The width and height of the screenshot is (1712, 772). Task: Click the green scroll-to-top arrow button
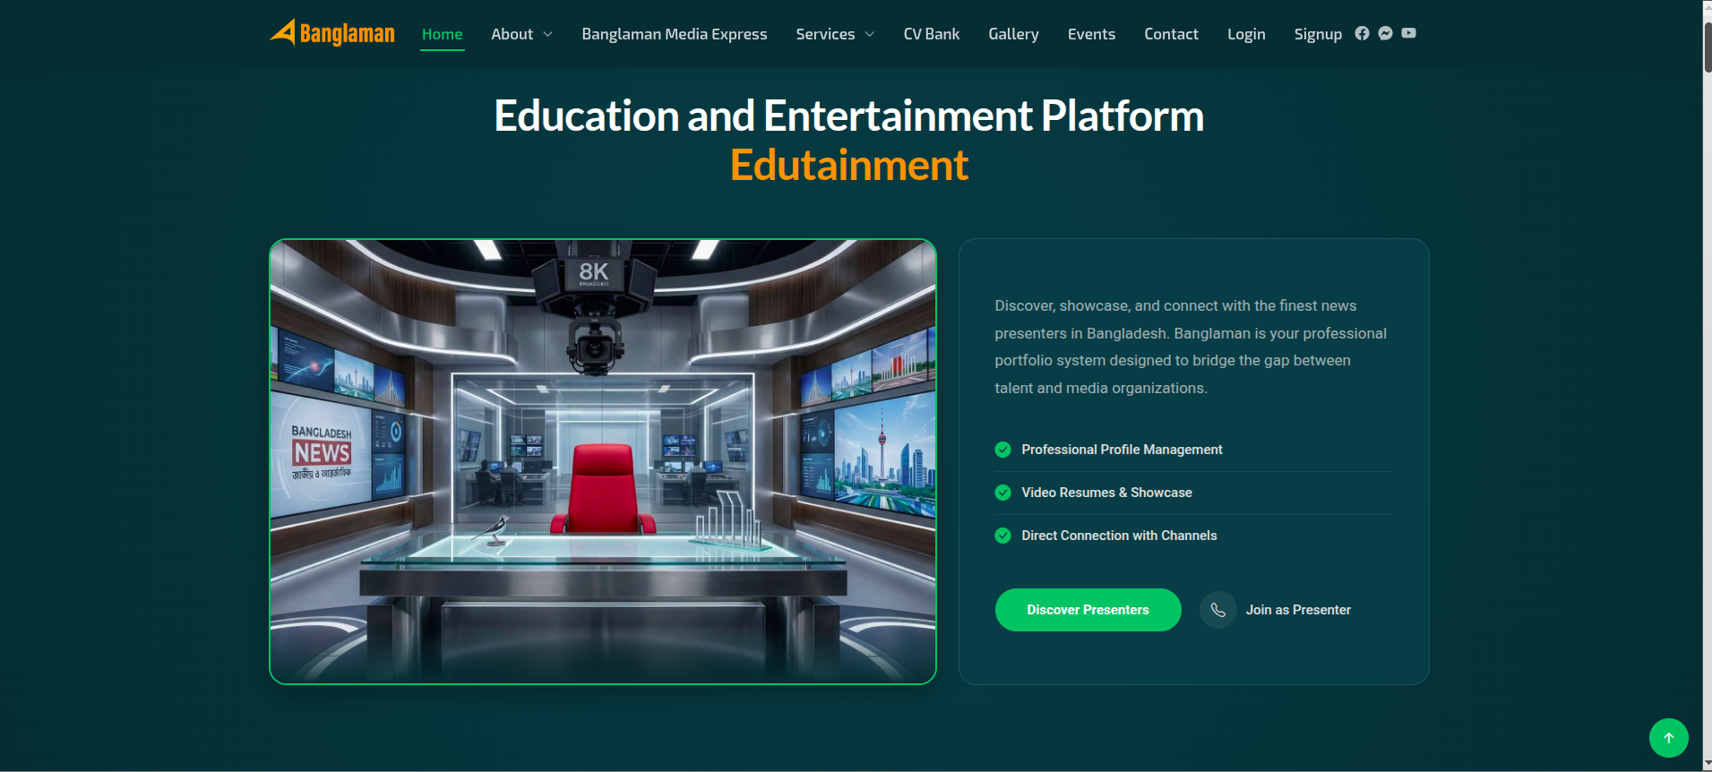pyautogui.click(x=1668, y=738)
